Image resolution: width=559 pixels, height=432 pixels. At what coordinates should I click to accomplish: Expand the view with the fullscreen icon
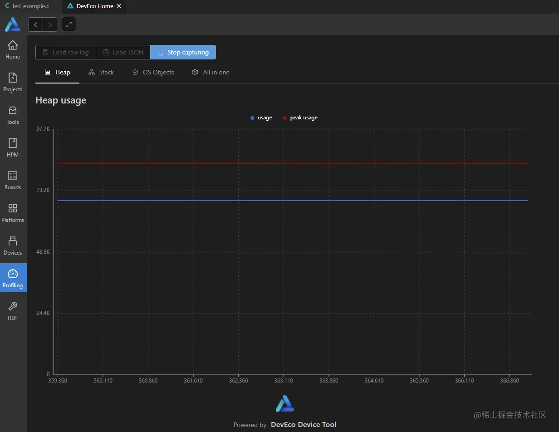point(69,24)
